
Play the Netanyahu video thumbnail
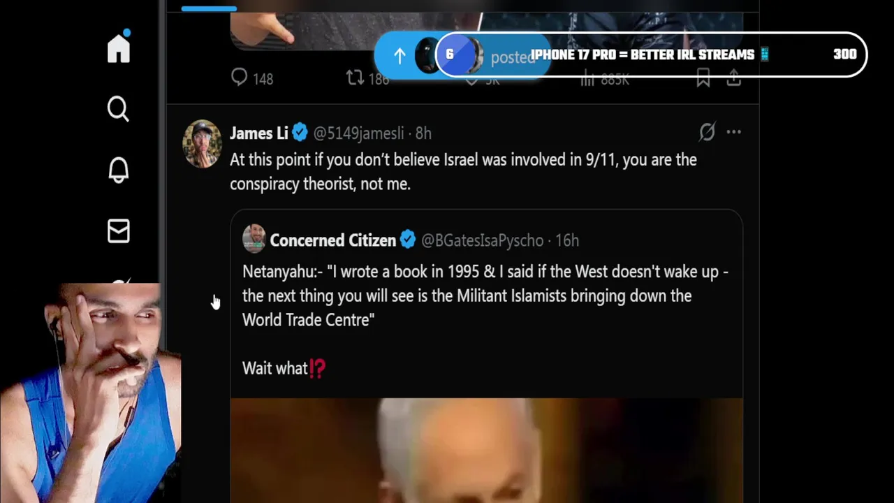pos(487,450)
